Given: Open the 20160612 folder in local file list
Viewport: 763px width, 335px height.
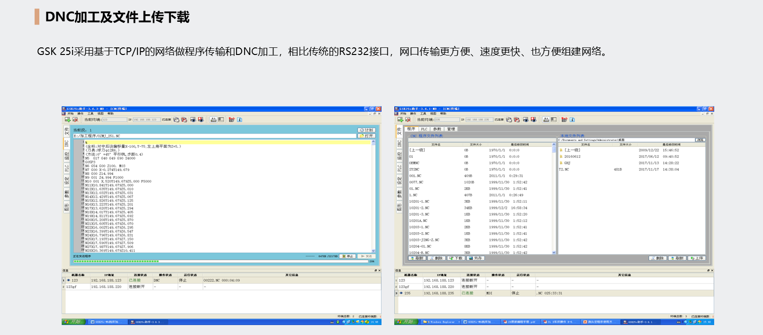Looking at the screenshot, I should (572, 156).
